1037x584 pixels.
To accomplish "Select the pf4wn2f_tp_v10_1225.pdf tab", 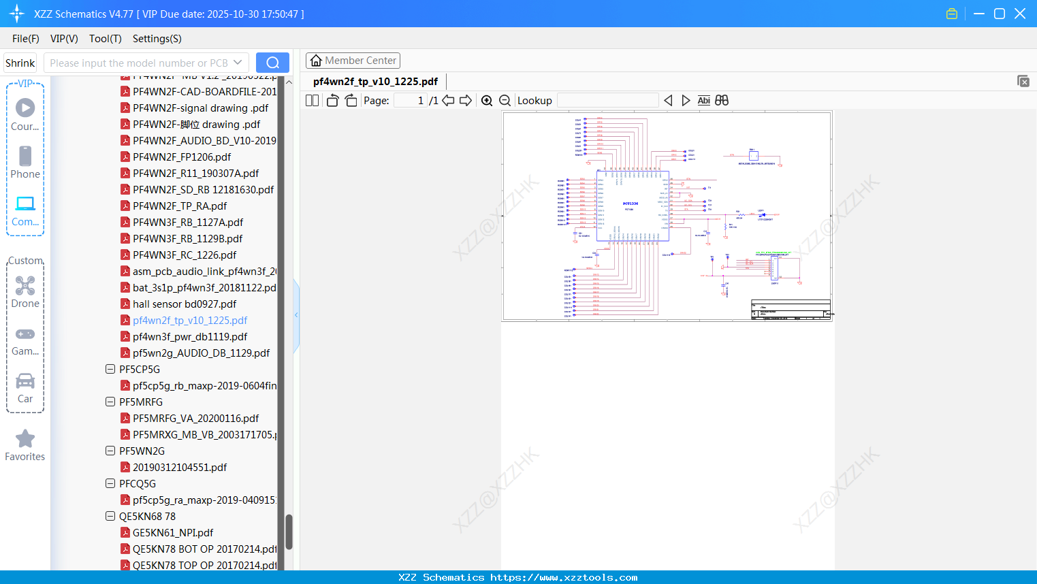I will 375,81.
